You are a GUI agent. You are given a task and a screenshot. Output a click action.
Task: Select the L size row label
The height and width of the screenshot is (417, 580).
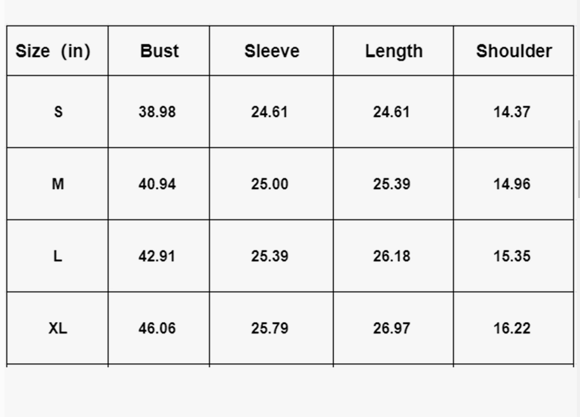click(x=58, y=256)
